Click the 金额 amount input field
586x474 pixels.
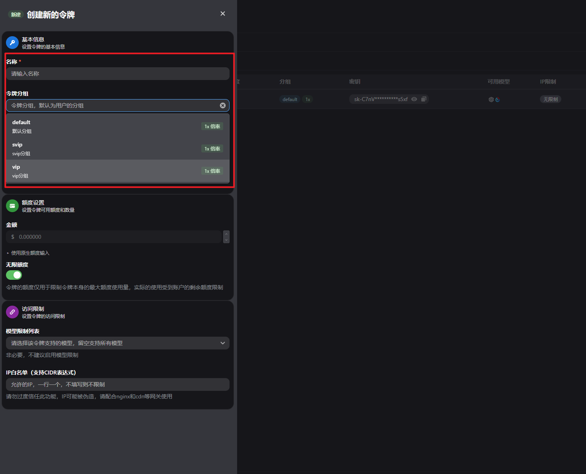114,237
